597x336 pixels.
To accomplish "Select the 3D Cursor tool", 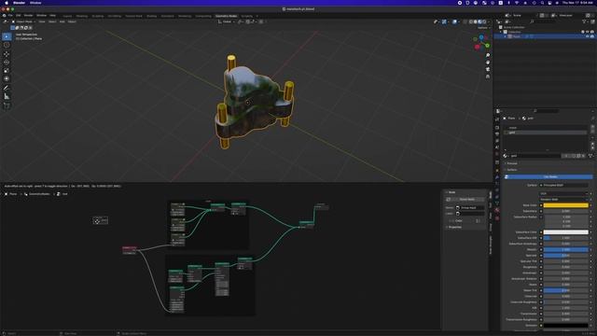I will point(7,45).
